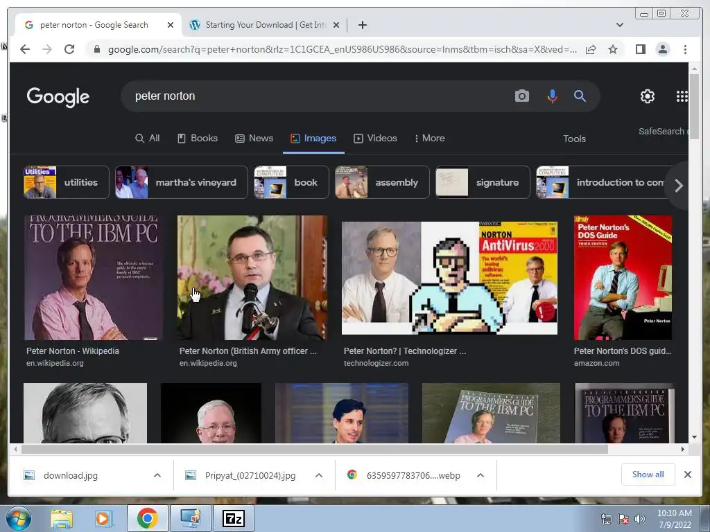Open the Windows Start menu
This screenshot has width=710, height=532.
coord(19,518)
